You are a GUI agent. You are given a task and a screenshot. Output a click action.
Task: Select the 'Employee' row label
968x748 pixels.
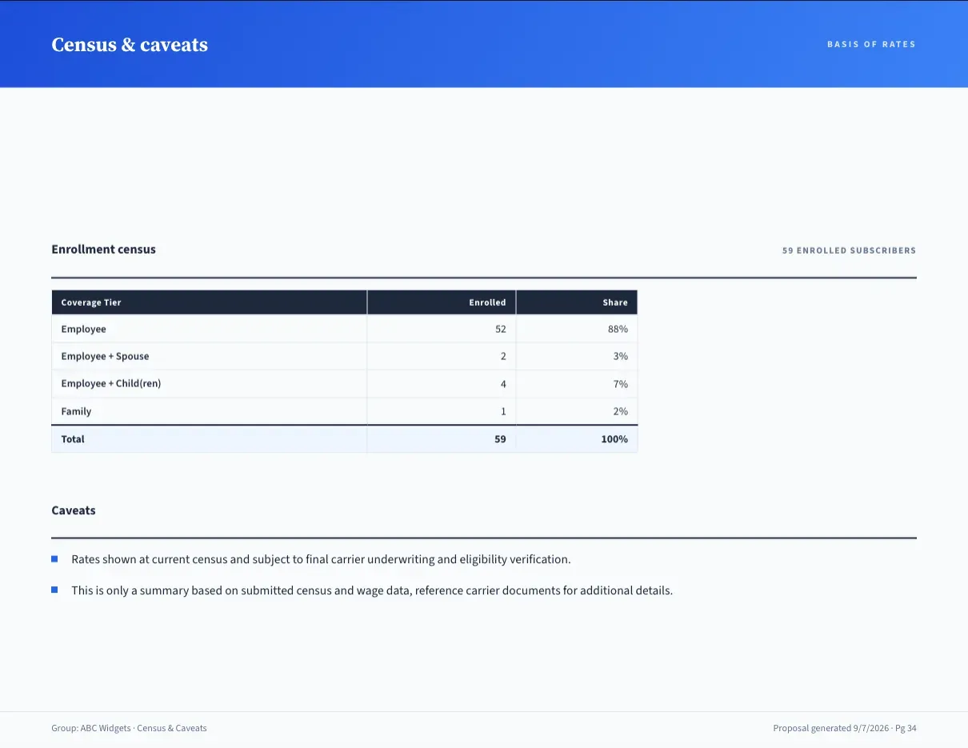[x=83, y=329]
